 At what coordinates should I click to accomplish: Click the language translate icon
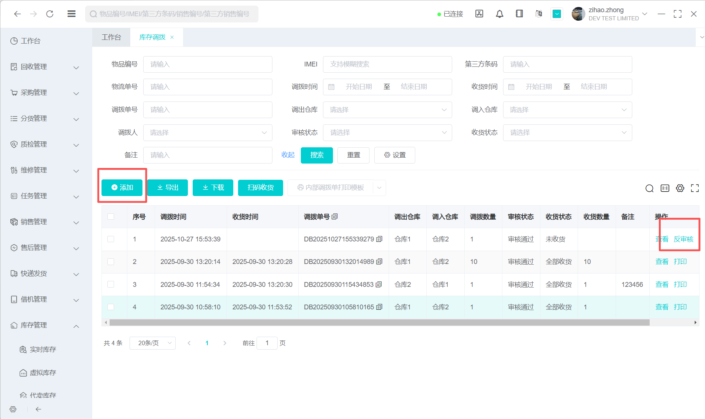(x=539, y=14)
